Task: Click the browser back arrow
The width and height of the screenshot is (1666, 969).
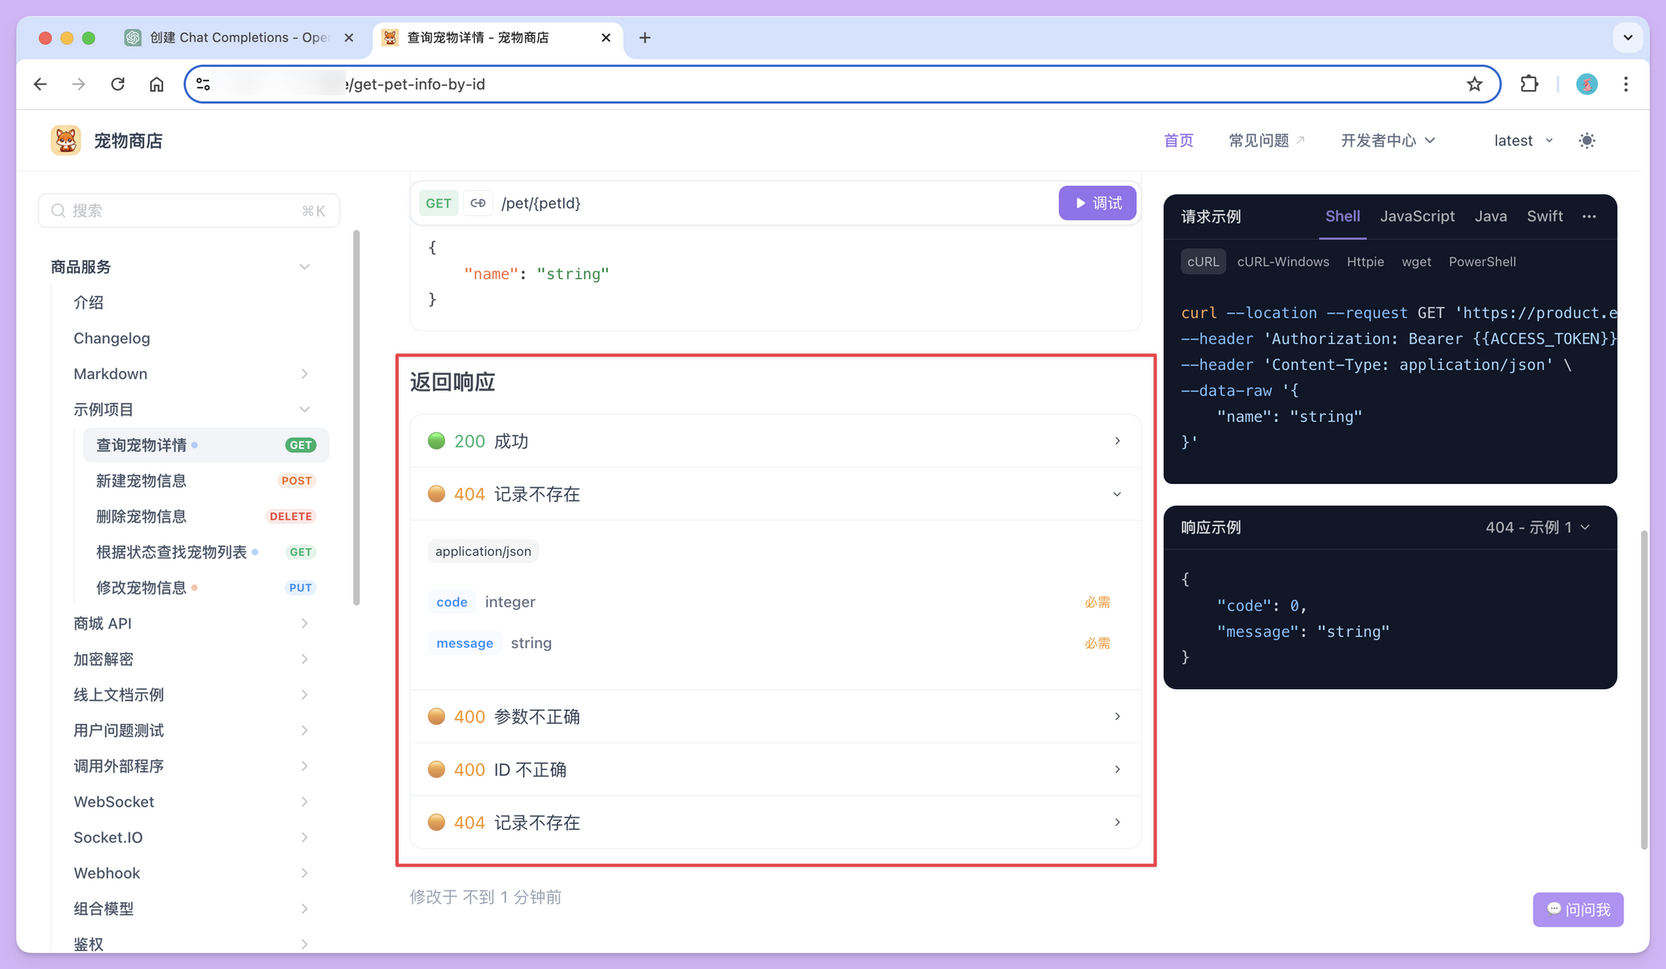Action: [40, 84]
